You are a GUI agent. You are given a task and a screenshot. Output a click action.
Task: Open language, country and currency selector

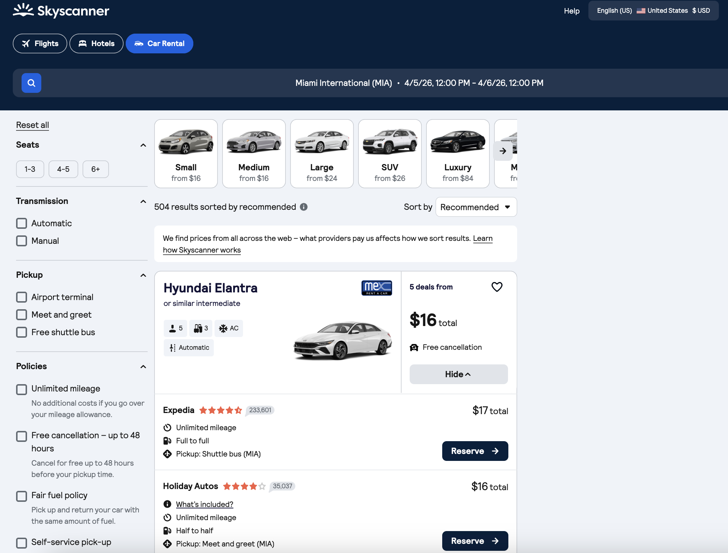tap(653, 11)
